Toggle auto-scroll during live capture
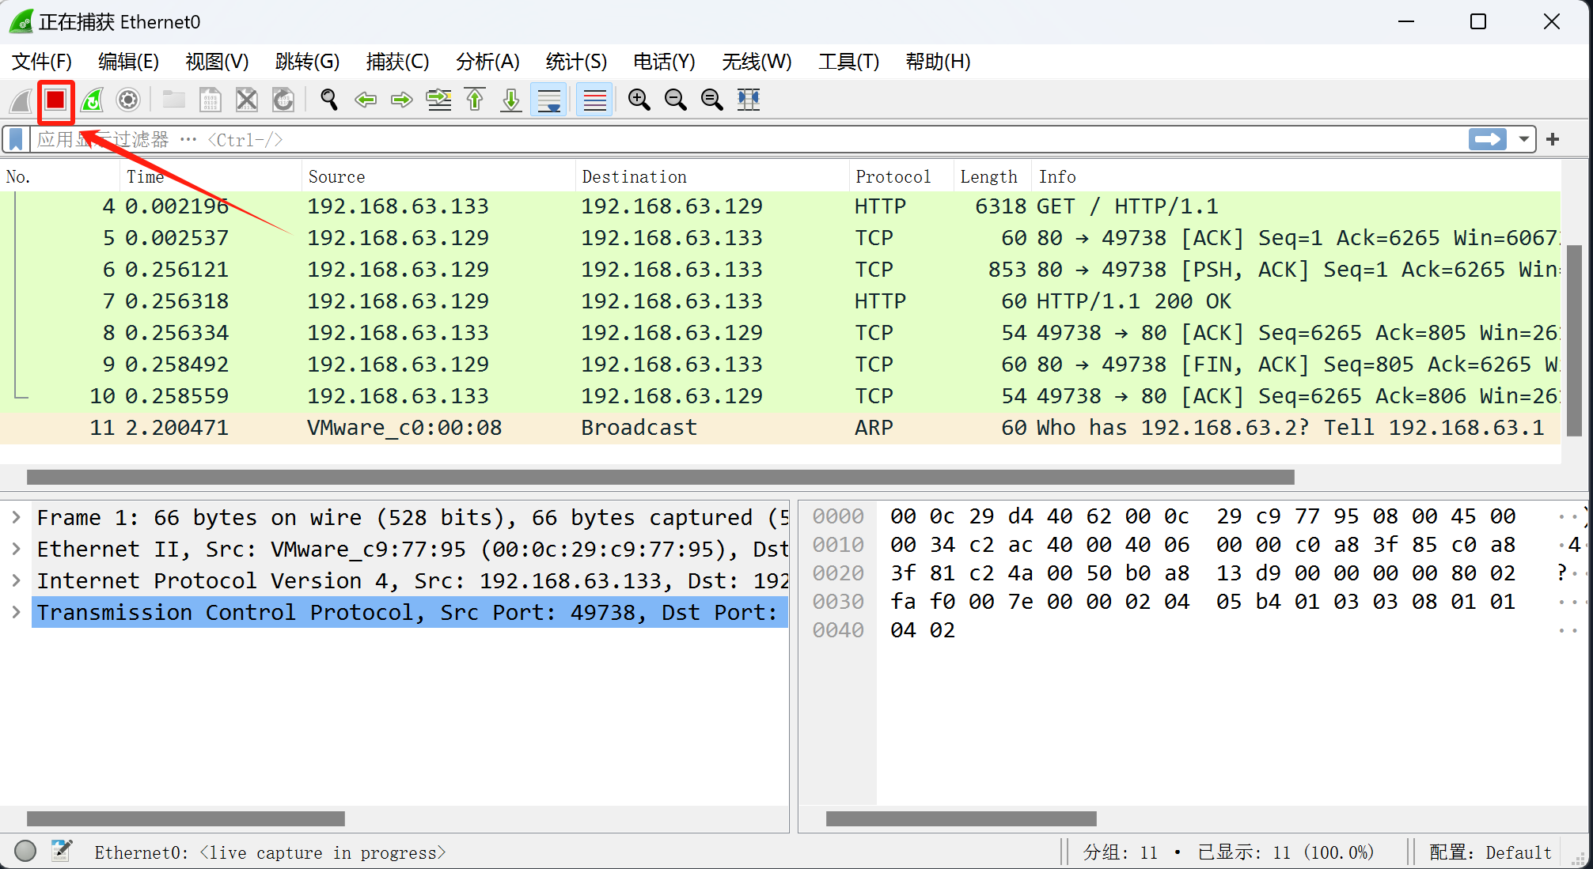 548,100
